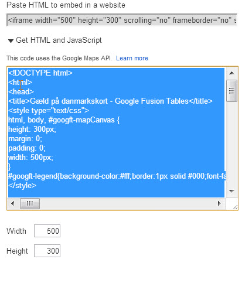Viewport: 252px width, 283px height.
Task: Click the horizontal scroll left arrow
Action: (13, 203)
